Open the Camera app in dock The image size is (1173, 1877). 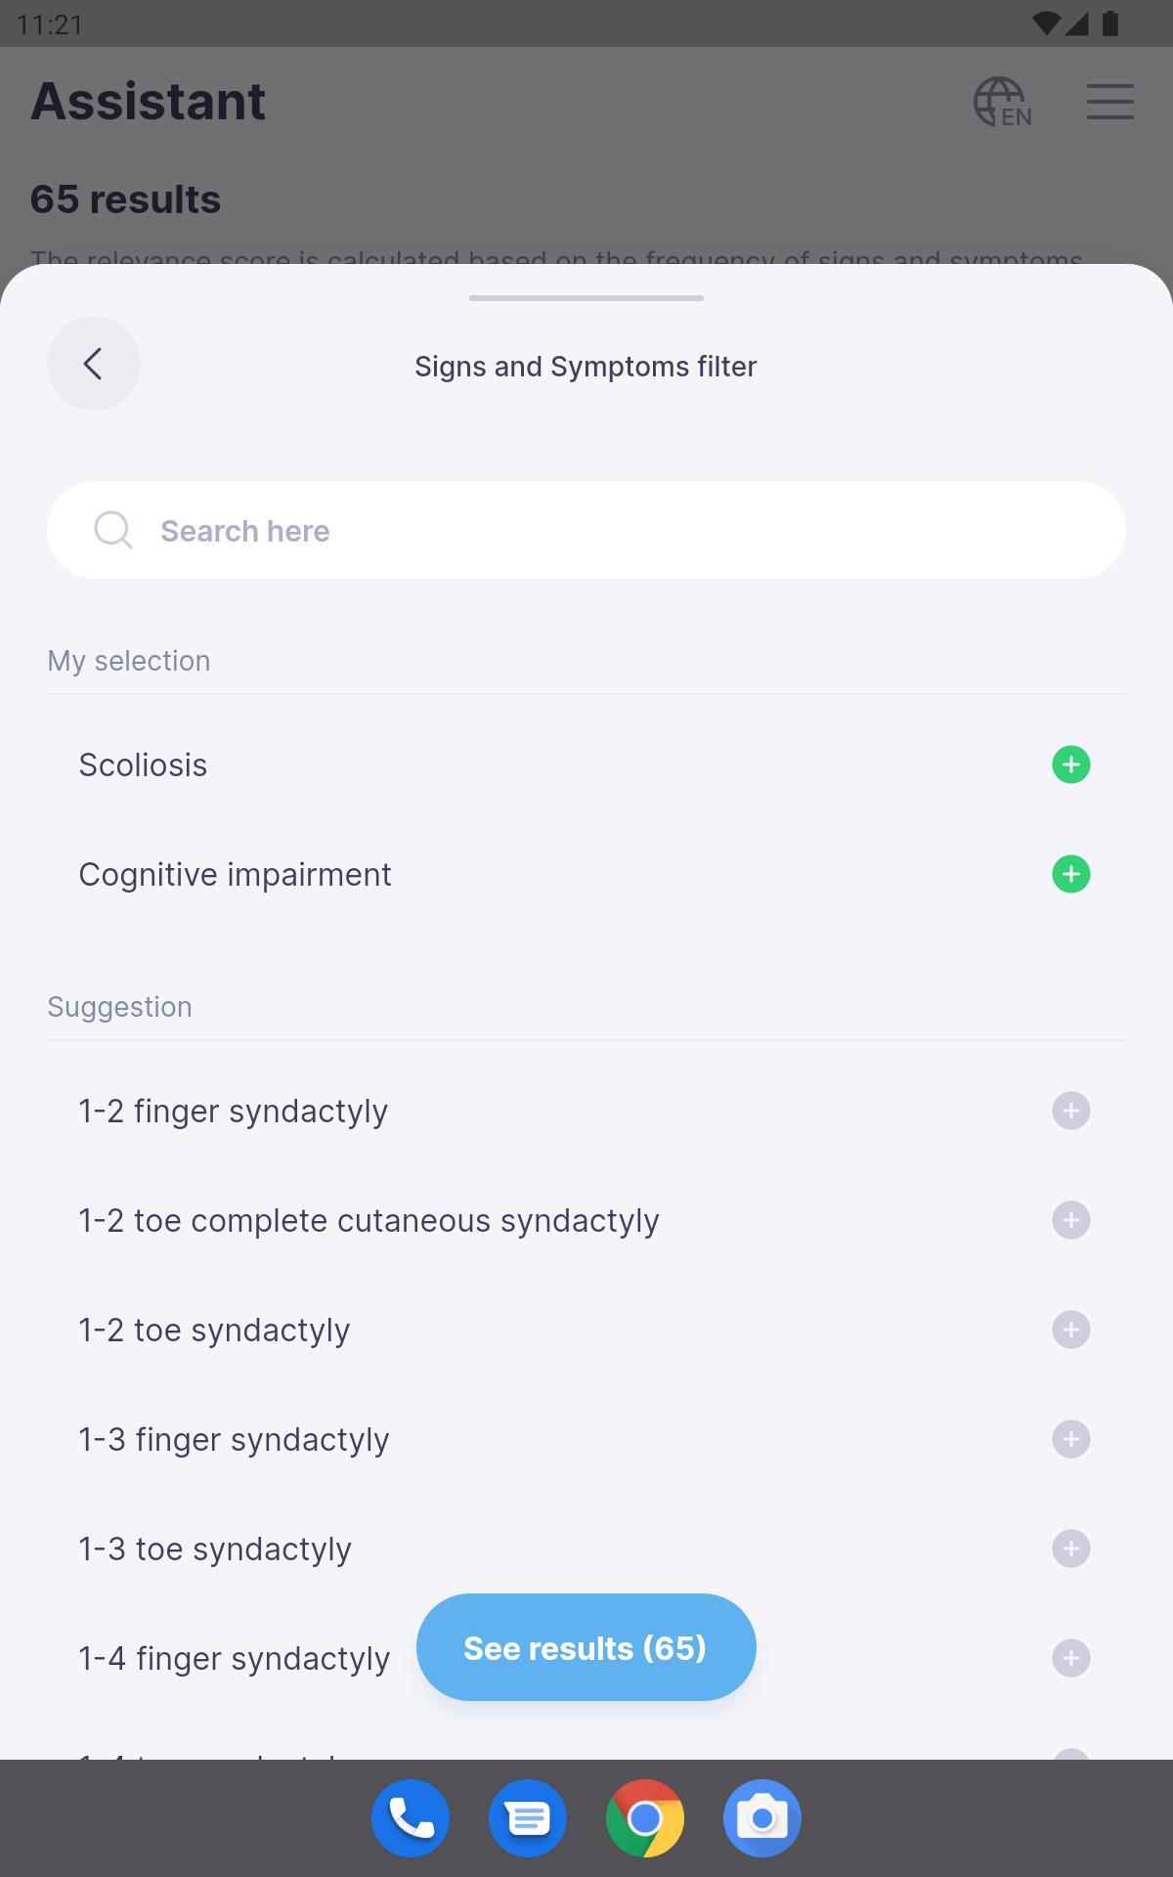(762, 1818)
